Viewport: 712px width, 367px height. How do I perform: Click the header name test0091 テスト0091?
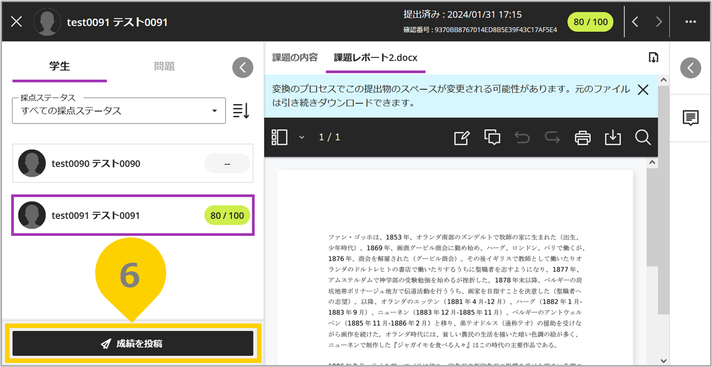click(x=118, y=22)
